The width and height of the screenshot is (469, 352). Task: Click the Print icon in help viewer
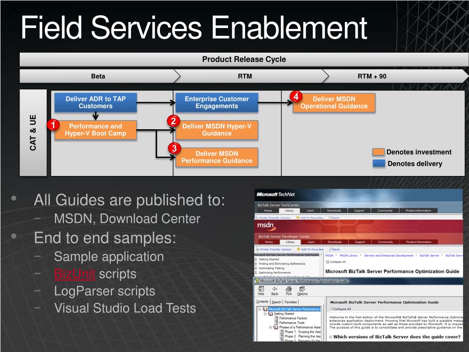(x=289, y=289)
